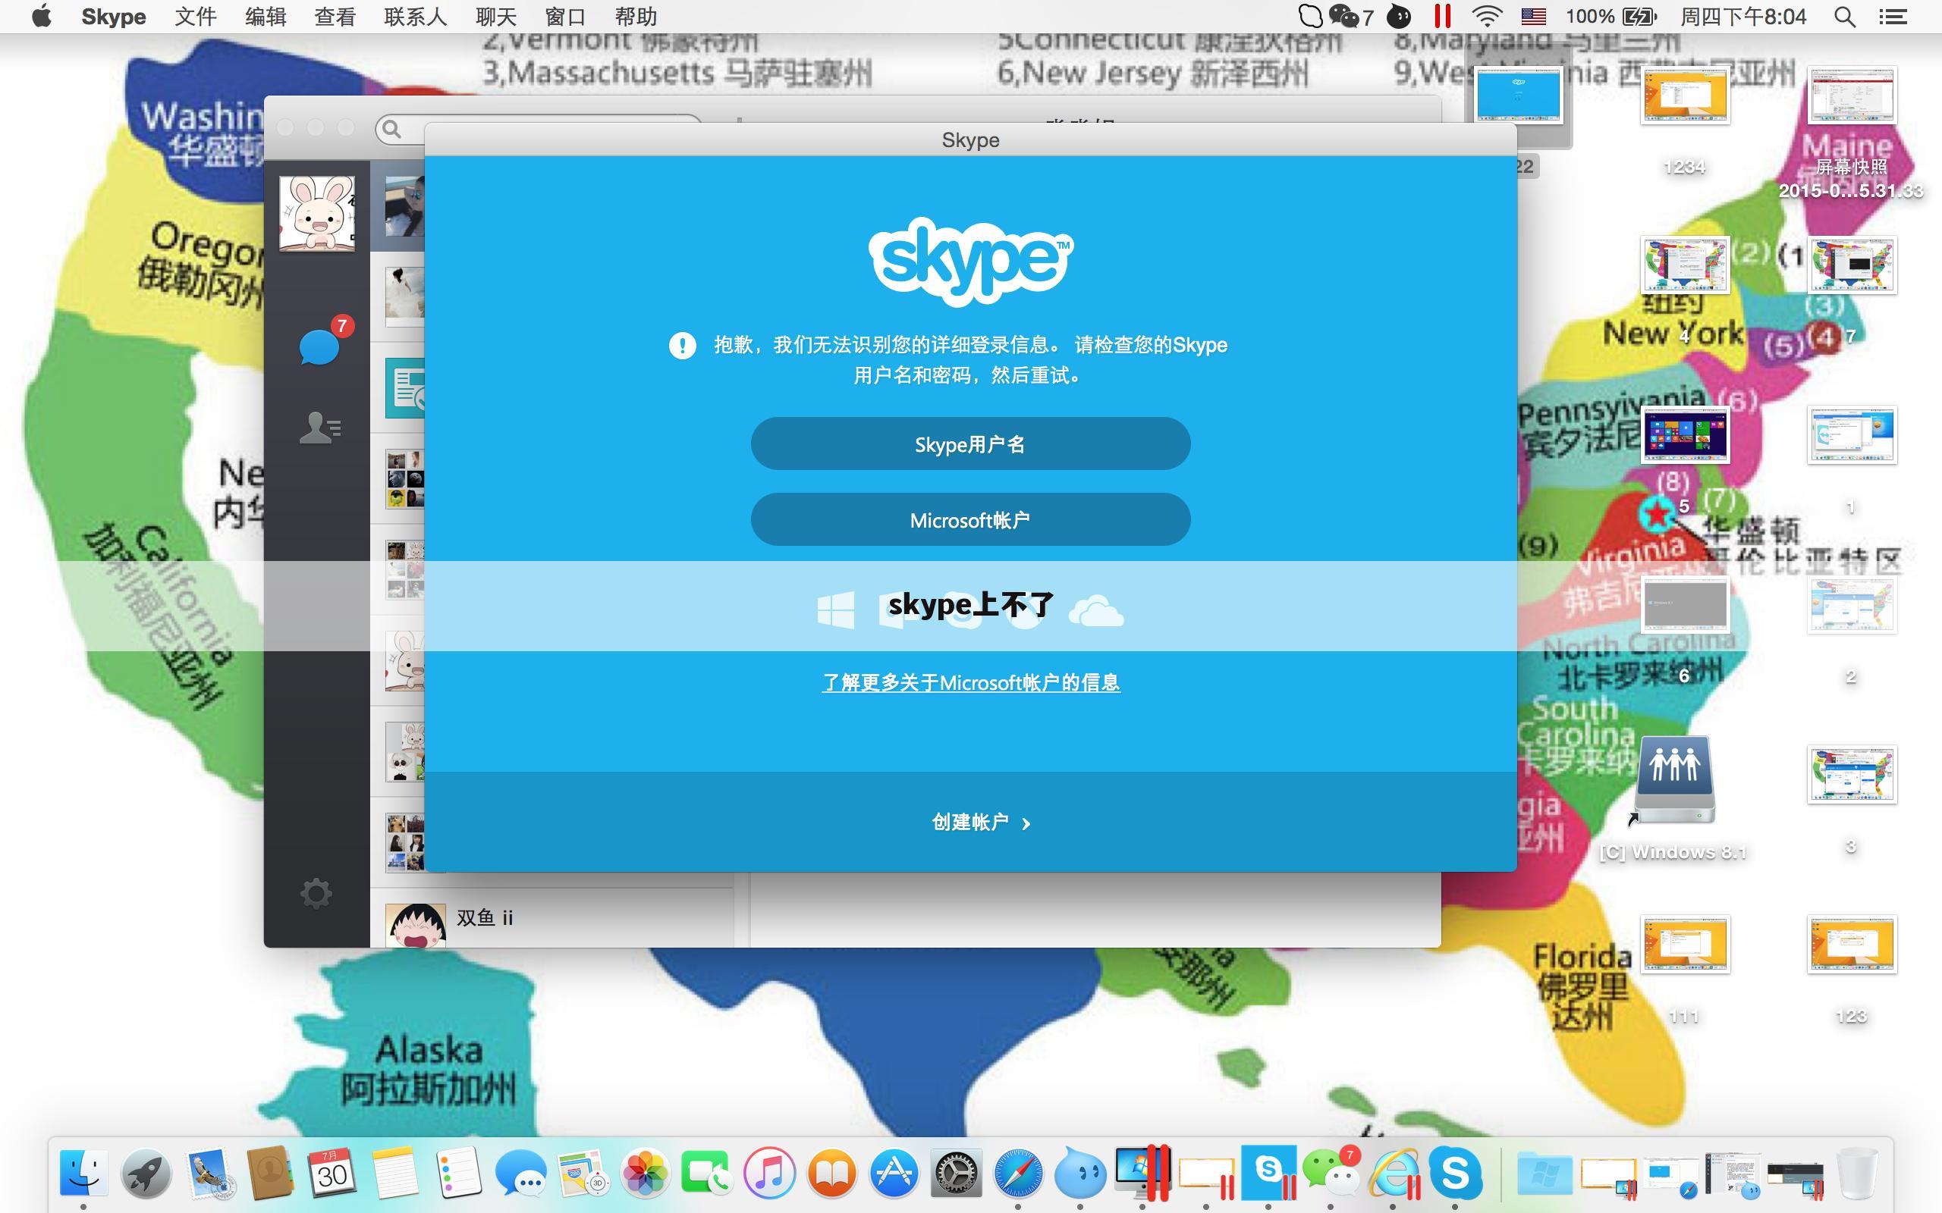The height and width of the screenshot is (1213, 1942).
Task: Open Spotlight search magnifier
Action: 1845,17
